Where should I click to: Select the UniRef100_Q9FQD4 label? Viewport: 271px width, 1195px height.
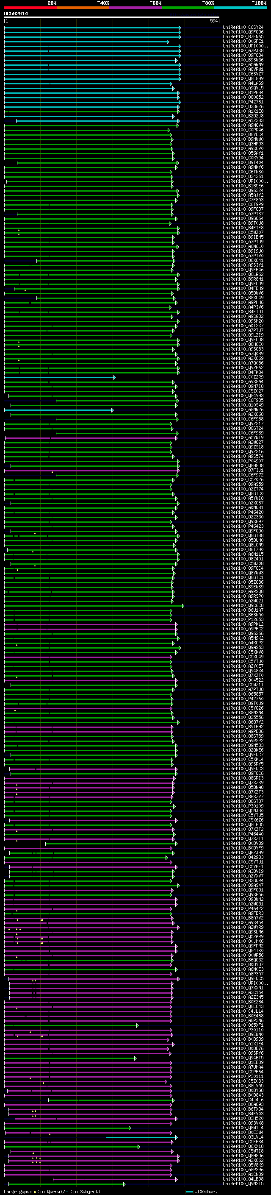(243, 55)
